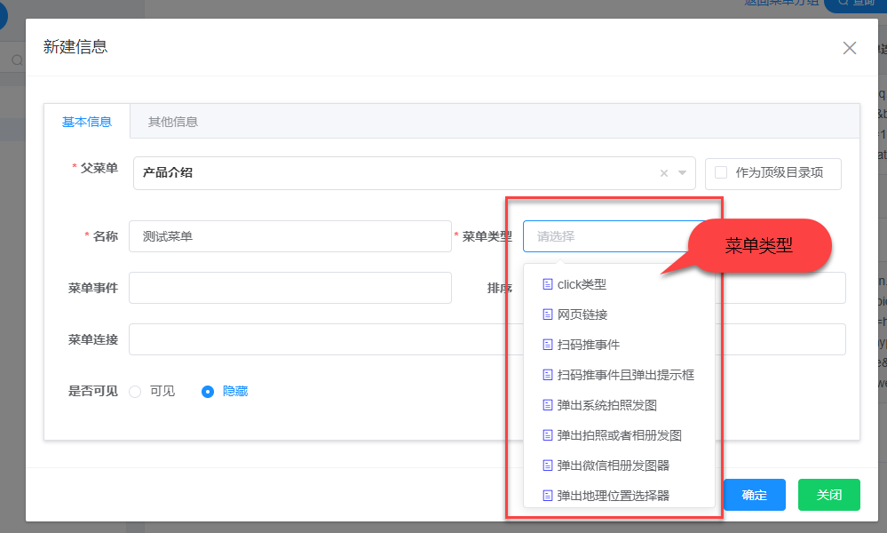Click the icon beside 弹出地理位置选择器

tap(548, 496)
